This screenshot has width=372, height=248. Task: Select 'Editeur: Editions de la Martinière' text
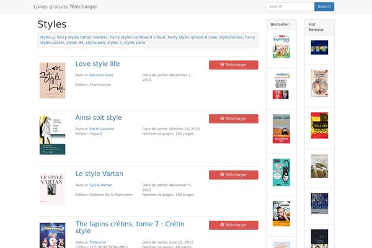click(104, 195)
